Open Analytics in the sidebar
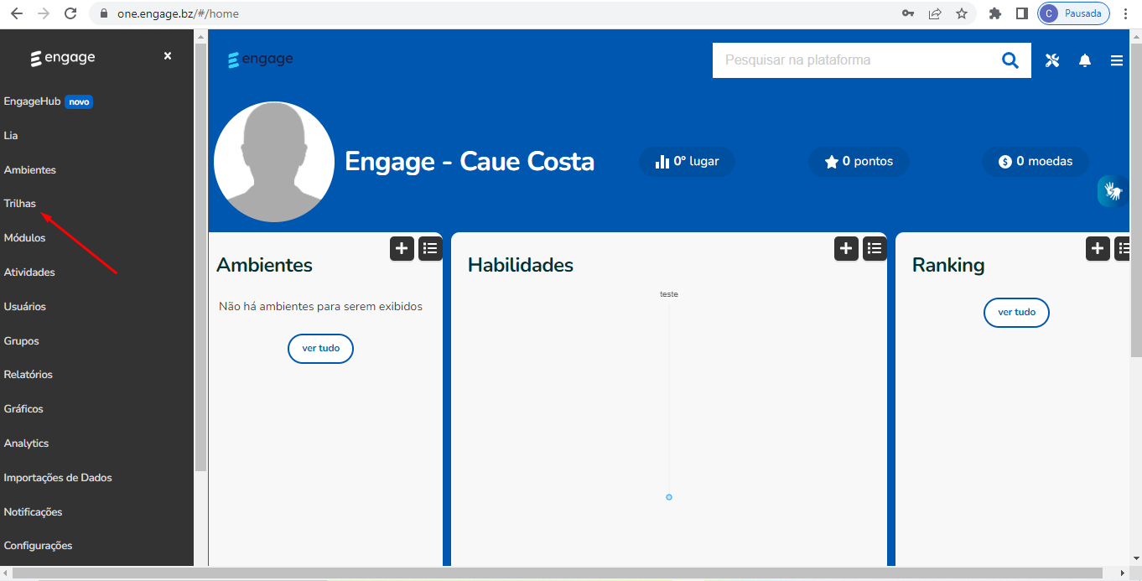Image resolution: width=1142 pixels, height=581 pixels. [x=26, y=444]
